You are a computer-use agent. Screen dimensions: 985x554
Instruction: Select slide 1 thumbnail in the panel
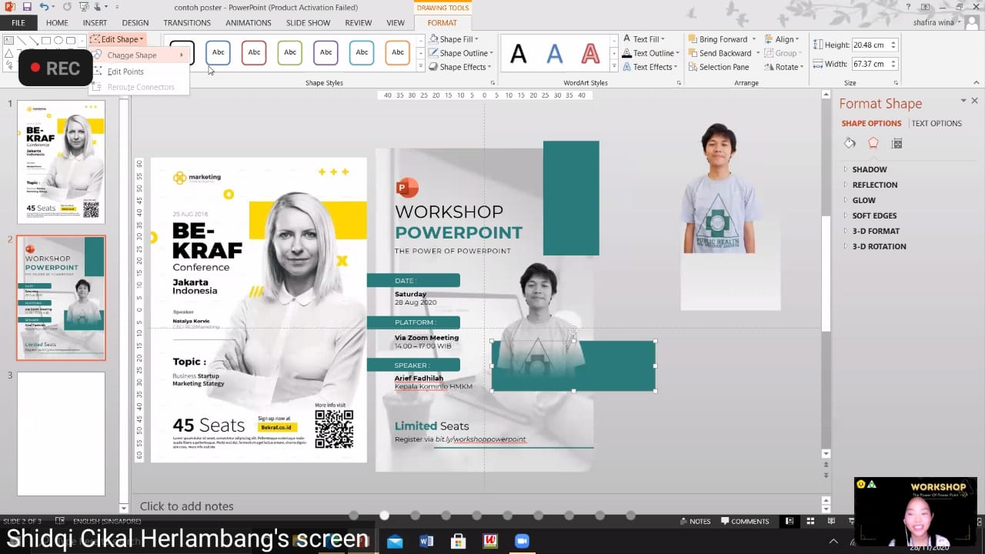[x=61, y=162]
